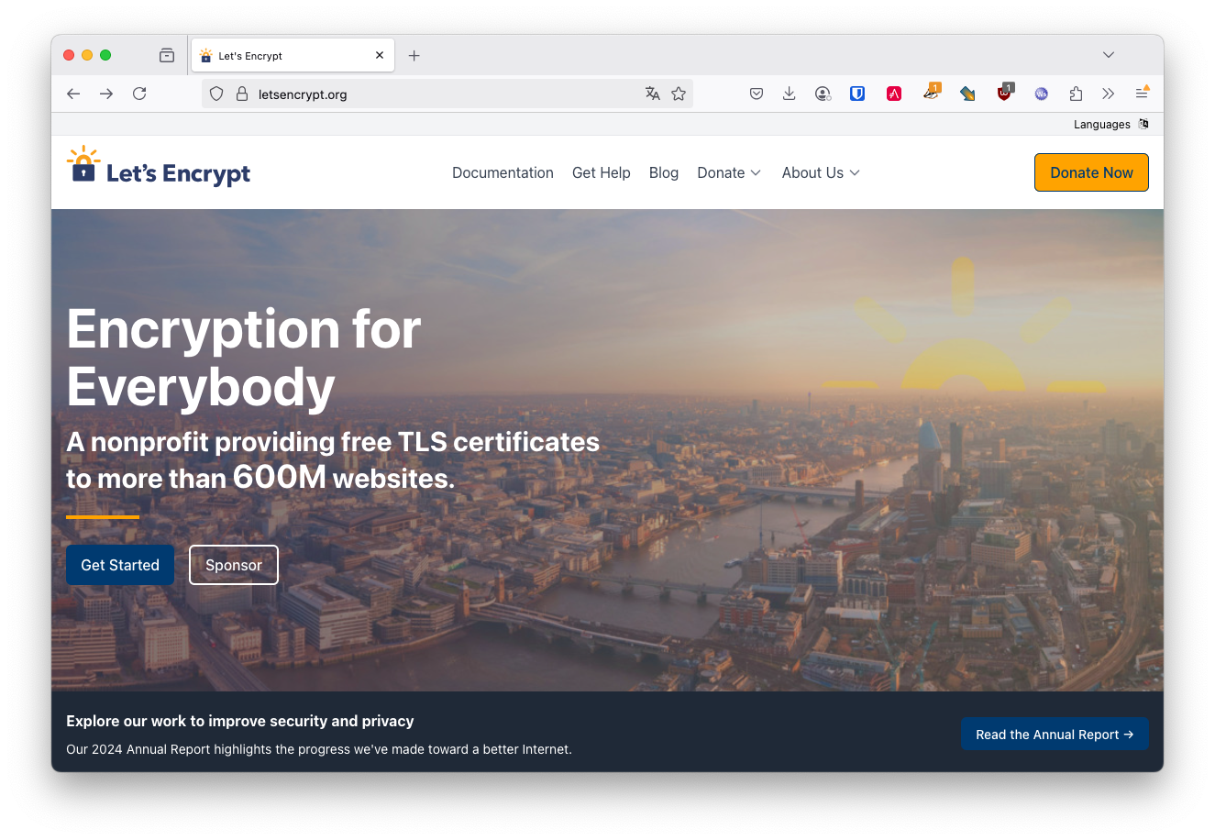
Task: Expand the Donate dropdown menu
Action: tap(729, 172)
